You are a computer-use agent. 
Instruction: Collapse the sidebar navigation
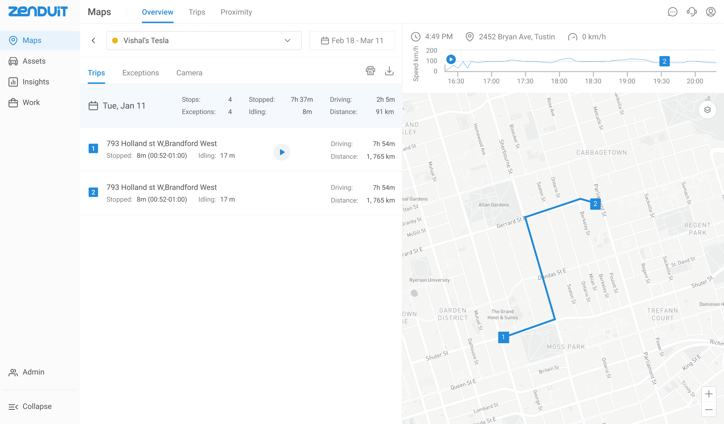30,406
